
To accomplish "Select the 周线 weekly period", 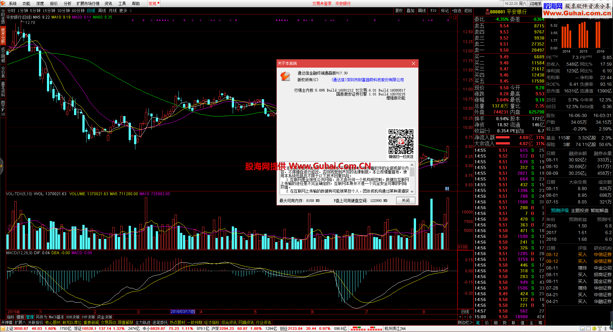I will (x=102, y=11).
